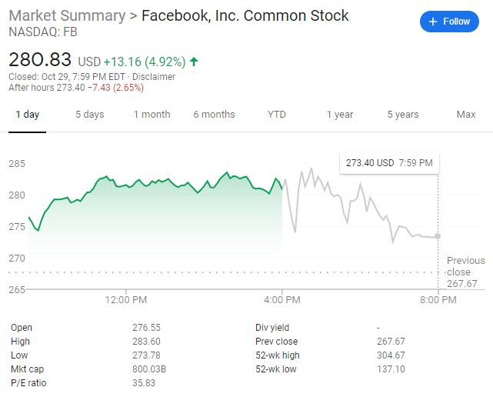The width and height of the screenshot is (493, 397).
Task: Show the 5 years chart range
Action: point(402,115)
